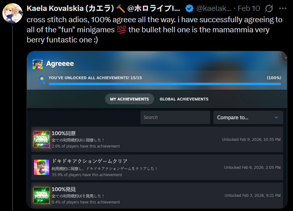This screenshot has width=293, height=211.
Task: Open the @kaelak... handle link
Action: 214,8
